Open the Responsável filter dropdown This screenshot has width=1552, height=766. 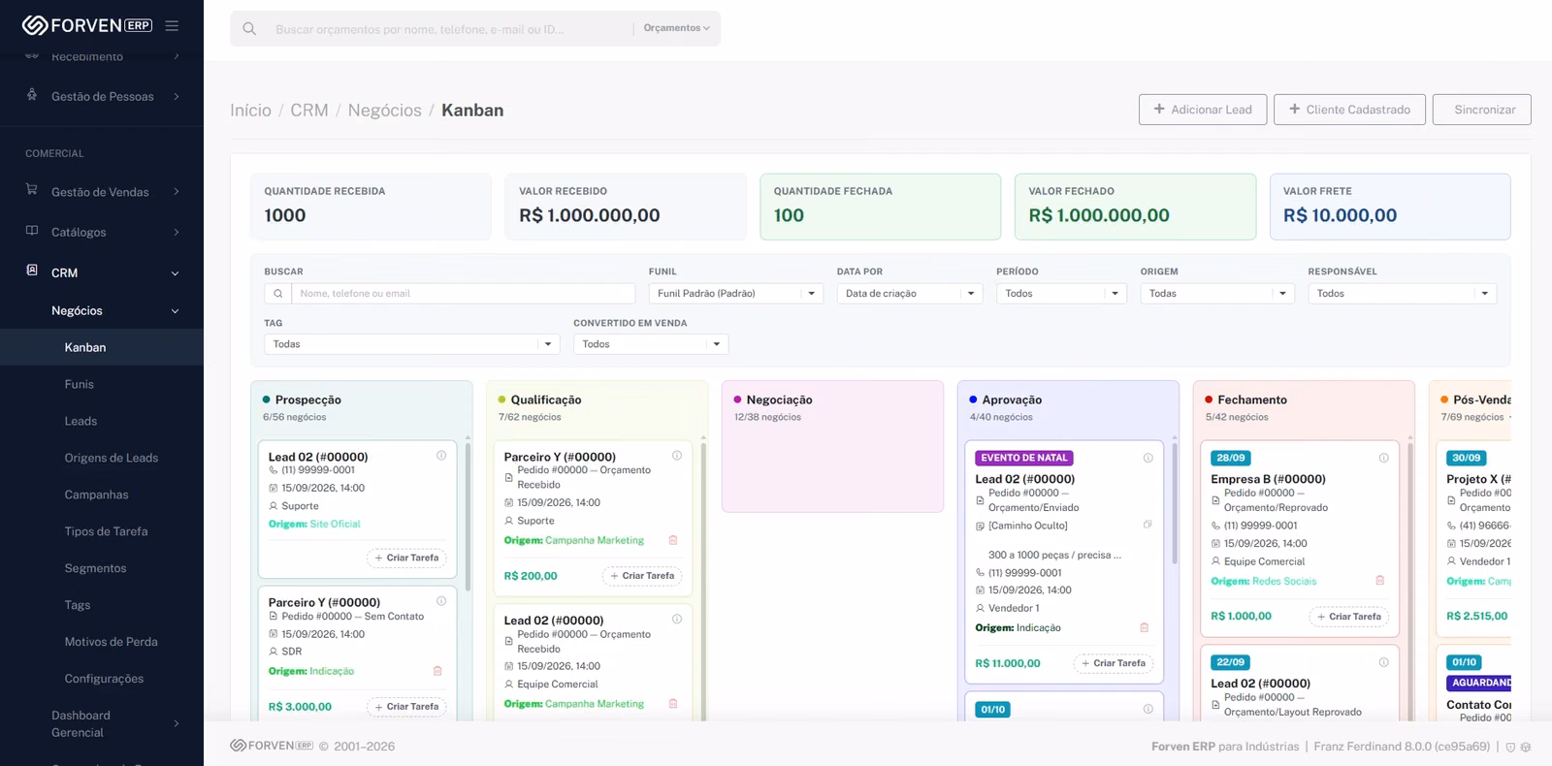click(1402, 293)
